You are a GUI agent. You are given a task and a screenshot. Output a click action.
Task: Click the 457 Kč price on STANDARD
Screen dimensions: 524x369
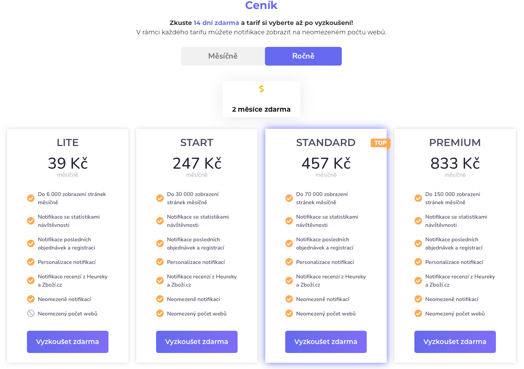coord(326,163)
